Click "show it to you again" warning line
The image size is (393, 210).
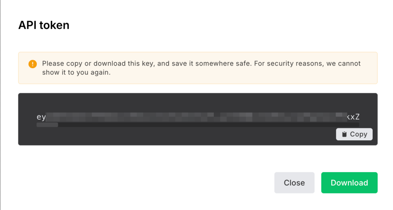[76, 72]
